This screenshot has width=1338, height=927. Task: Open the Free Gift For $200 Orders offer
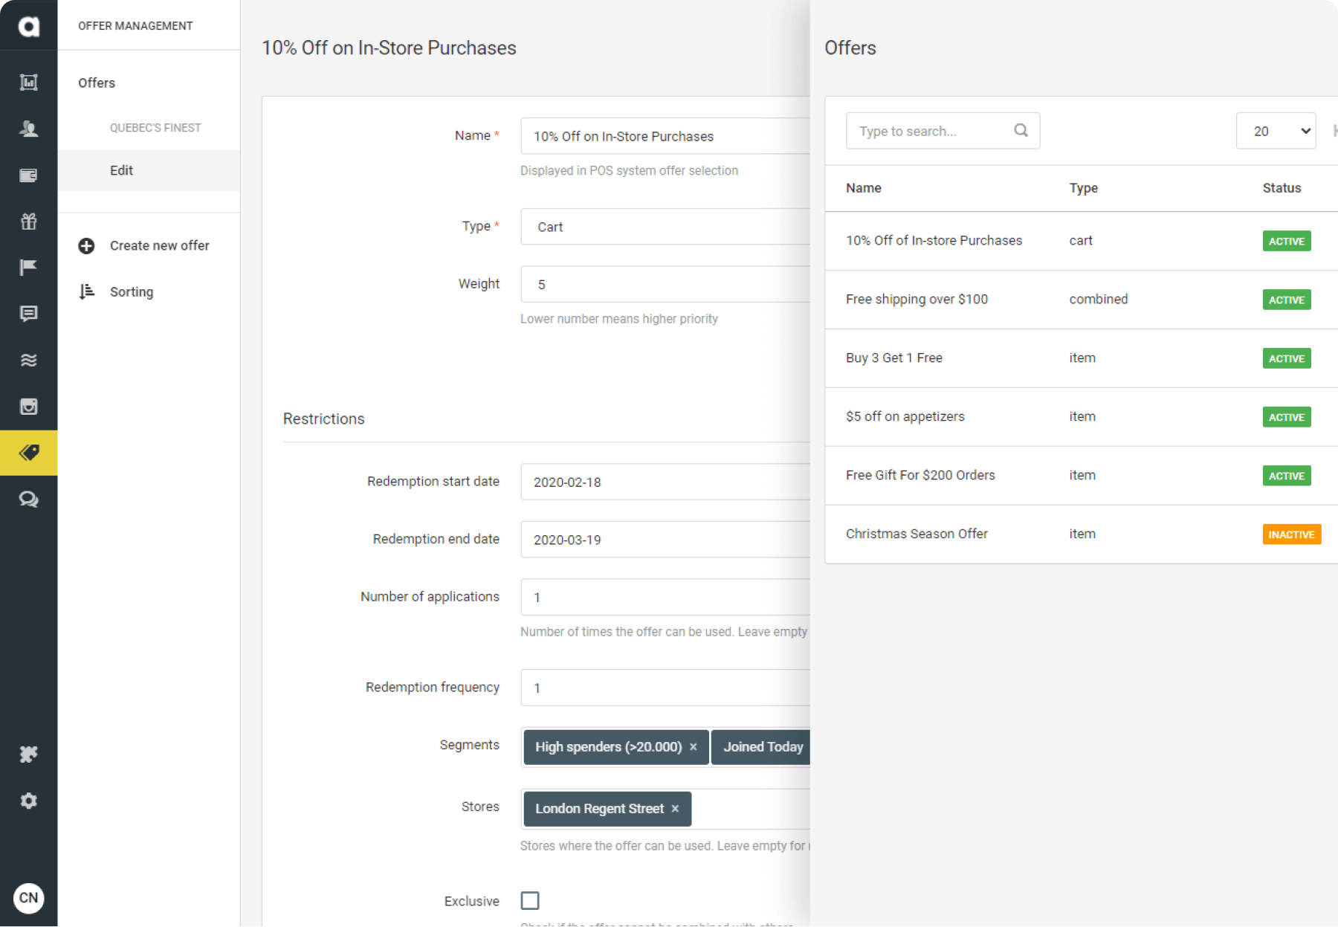click(x=1082, y=476)
